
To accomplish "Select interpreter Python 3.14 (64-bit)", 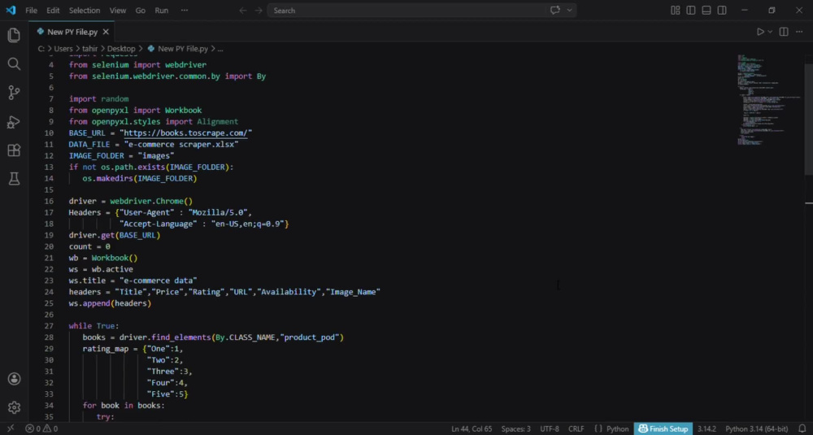I will click(x=756, y=428).
